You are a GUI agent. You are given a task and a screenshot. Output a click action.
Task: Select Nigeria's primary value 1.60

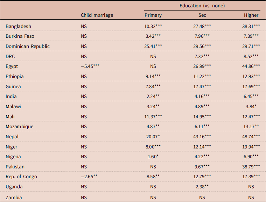point(153,156)
